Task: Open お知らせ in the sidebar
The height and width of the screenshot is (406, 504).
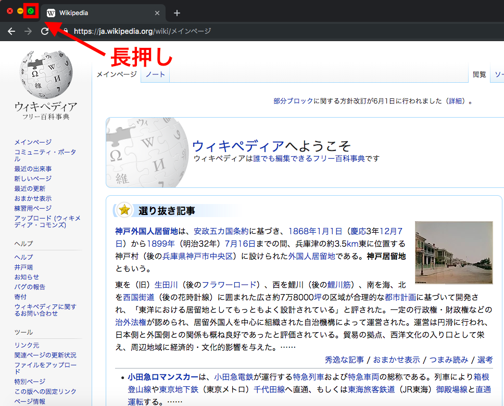Action: click(27, 277)
